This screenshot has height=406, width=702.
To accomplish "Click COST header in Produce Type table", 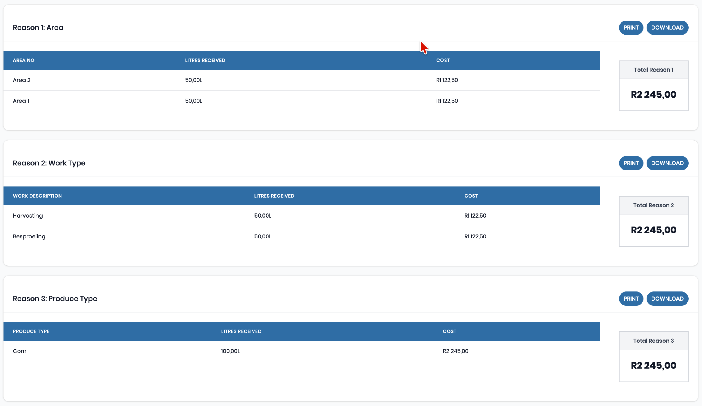I will (449, 331).
